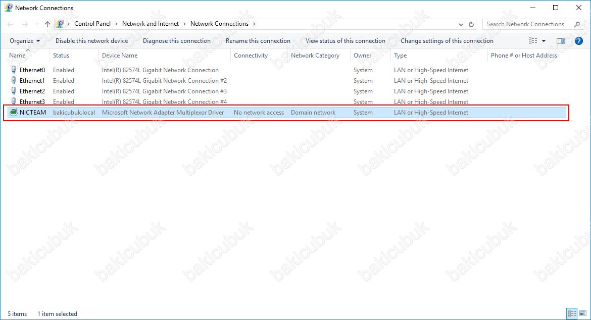The image size is (591, 320).
Task: Switch to details view in status bar
Action: (x=572, y=314)
